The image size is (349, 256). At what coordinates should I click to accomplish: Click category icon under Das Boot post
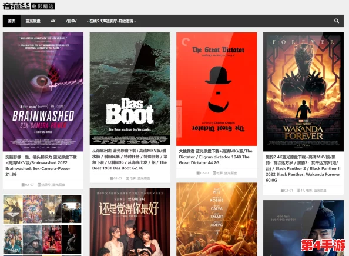point(127,178)
